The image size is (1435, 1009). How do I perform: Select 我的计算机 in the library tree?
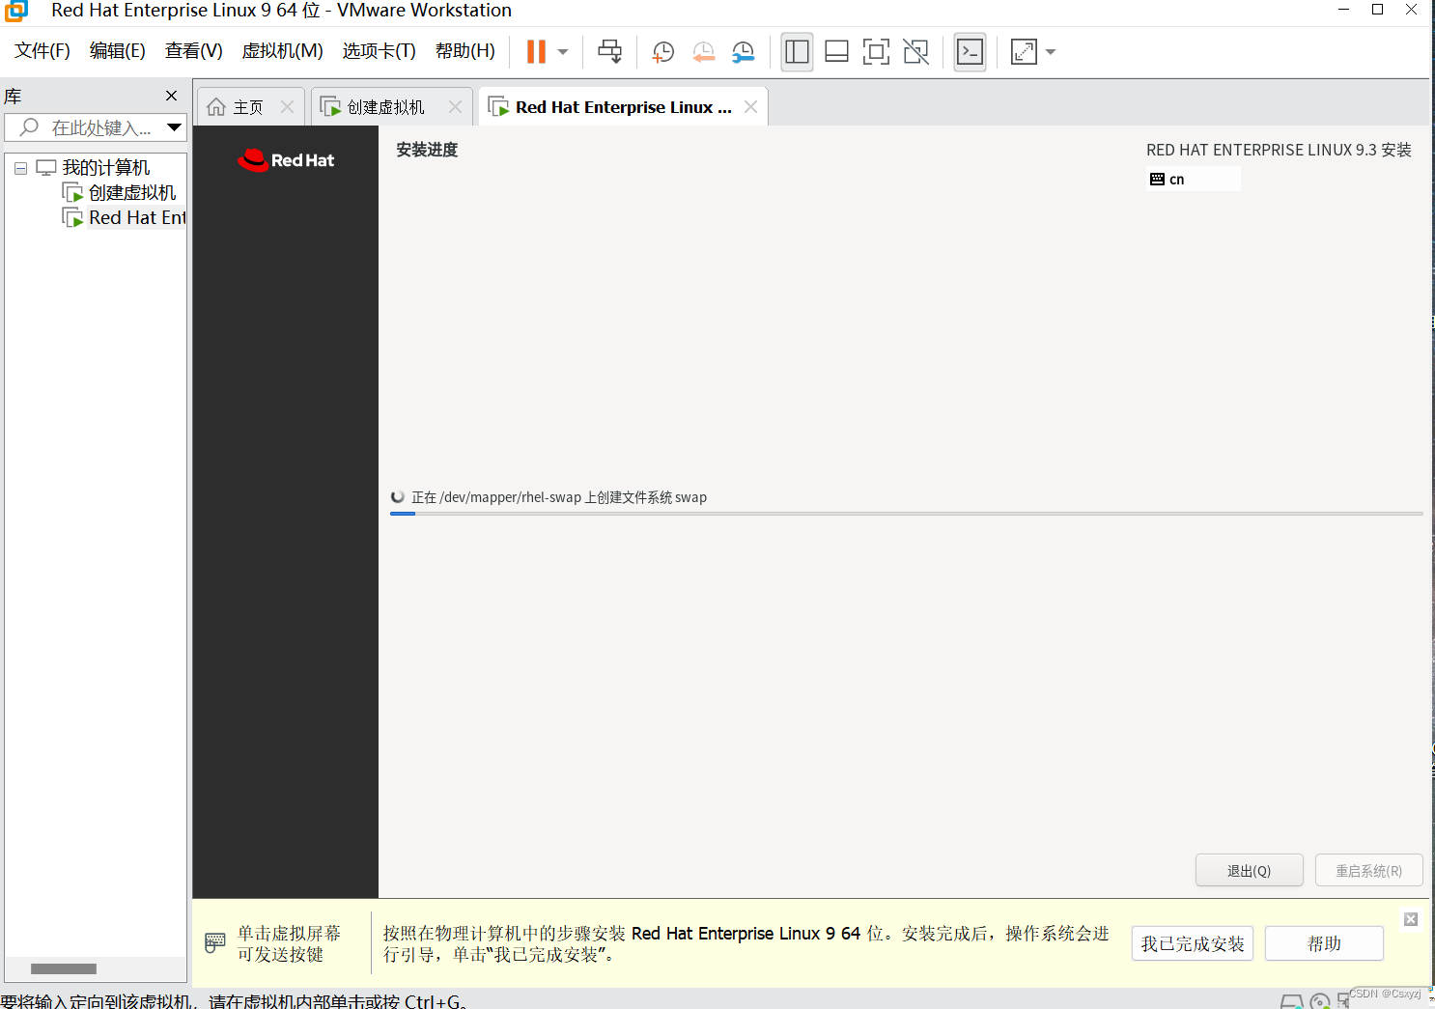106,168
